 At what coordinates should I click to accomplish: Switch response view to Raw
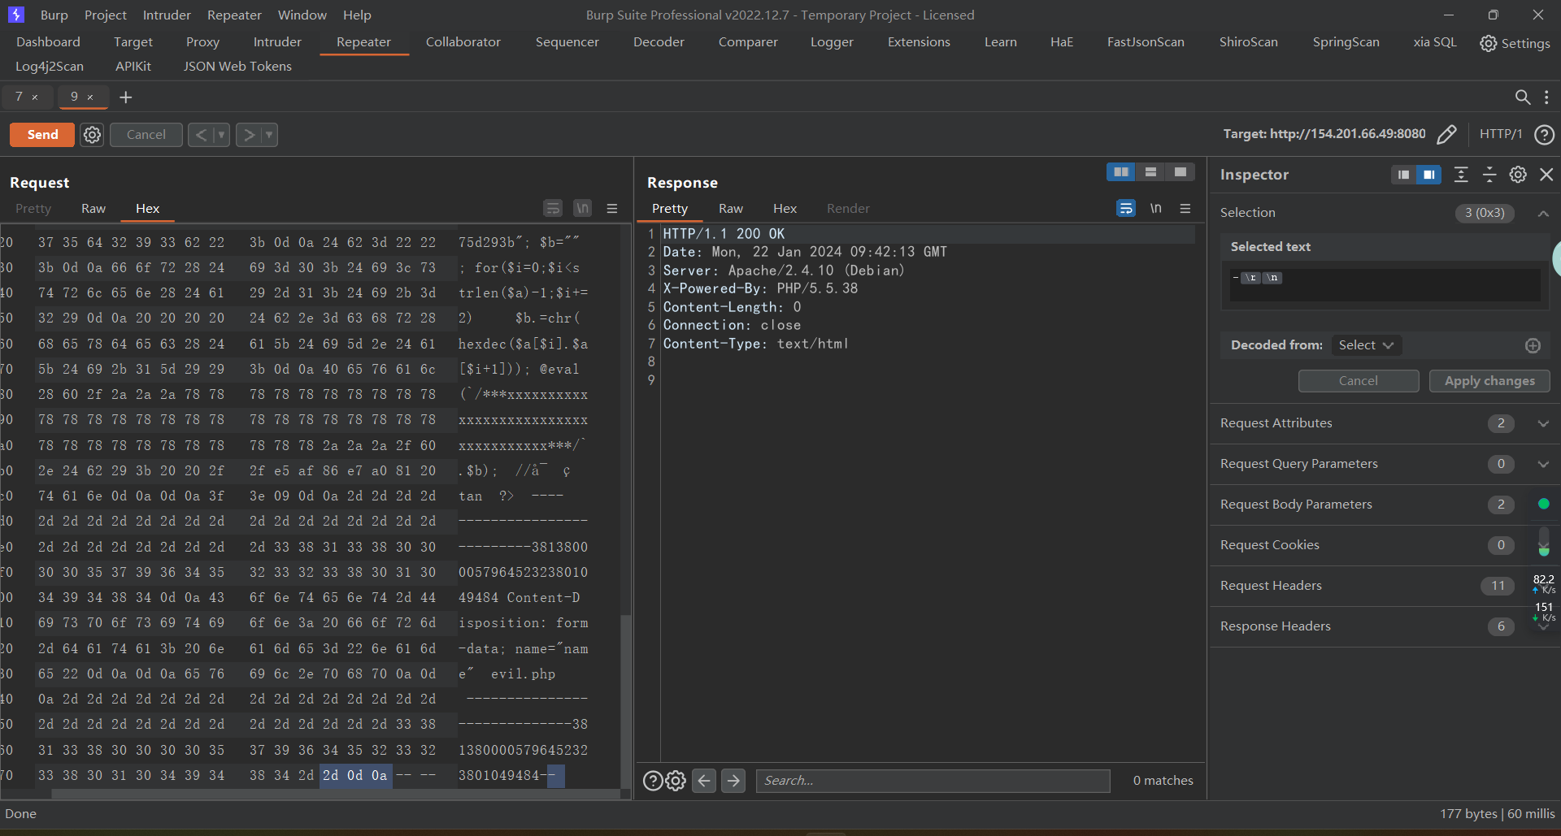[731, 209]
